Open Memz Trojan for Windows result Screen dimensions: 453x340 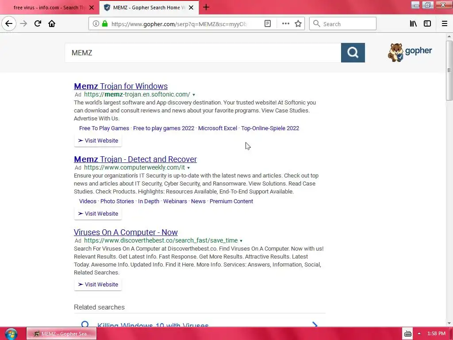[121, 86]
